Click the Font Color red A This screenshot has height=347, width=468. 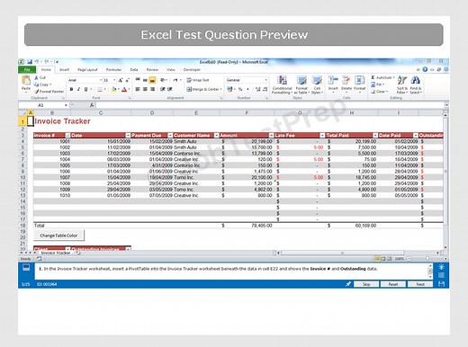(x=124, y=89)
